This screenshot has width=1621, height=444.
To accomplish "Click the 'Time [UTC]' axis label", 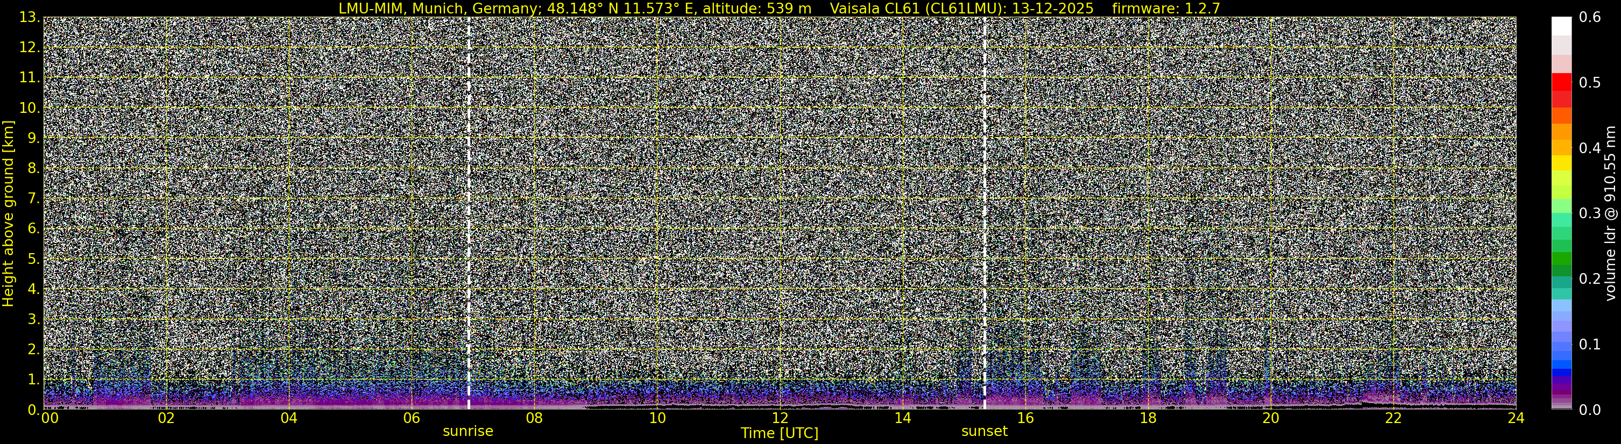I will 780,433.
